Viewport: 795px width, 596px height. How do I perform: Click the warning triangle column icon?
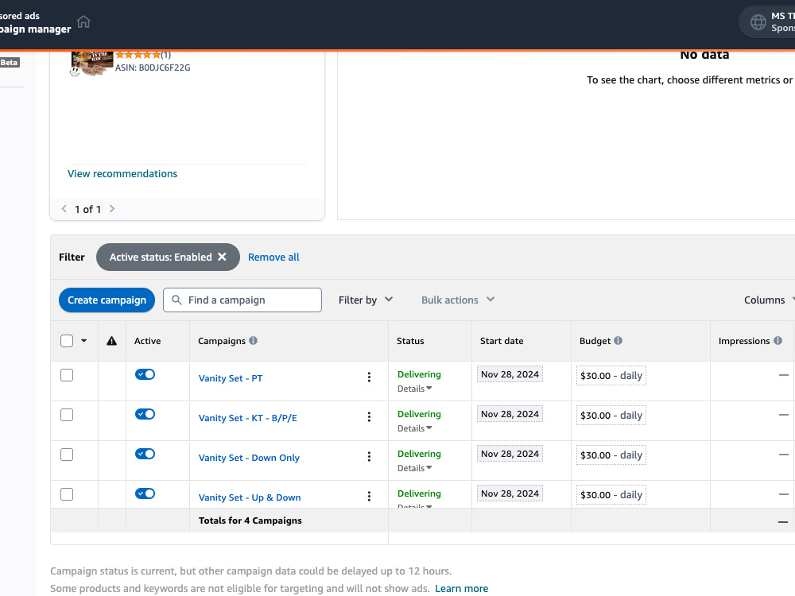[111, 341]
